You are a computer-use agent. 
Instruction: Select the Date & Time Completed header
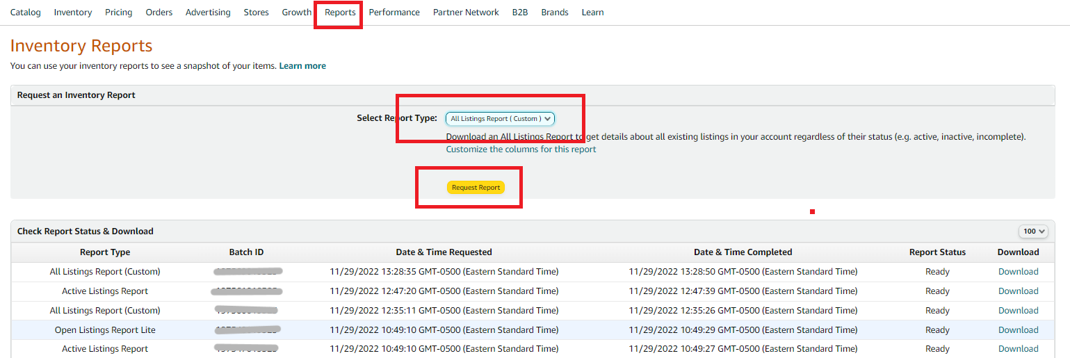(743, 252)
